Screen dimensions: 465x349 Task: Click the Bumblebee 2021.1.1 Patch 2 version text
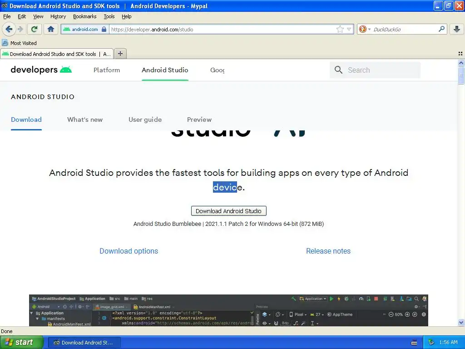(229, 224)
